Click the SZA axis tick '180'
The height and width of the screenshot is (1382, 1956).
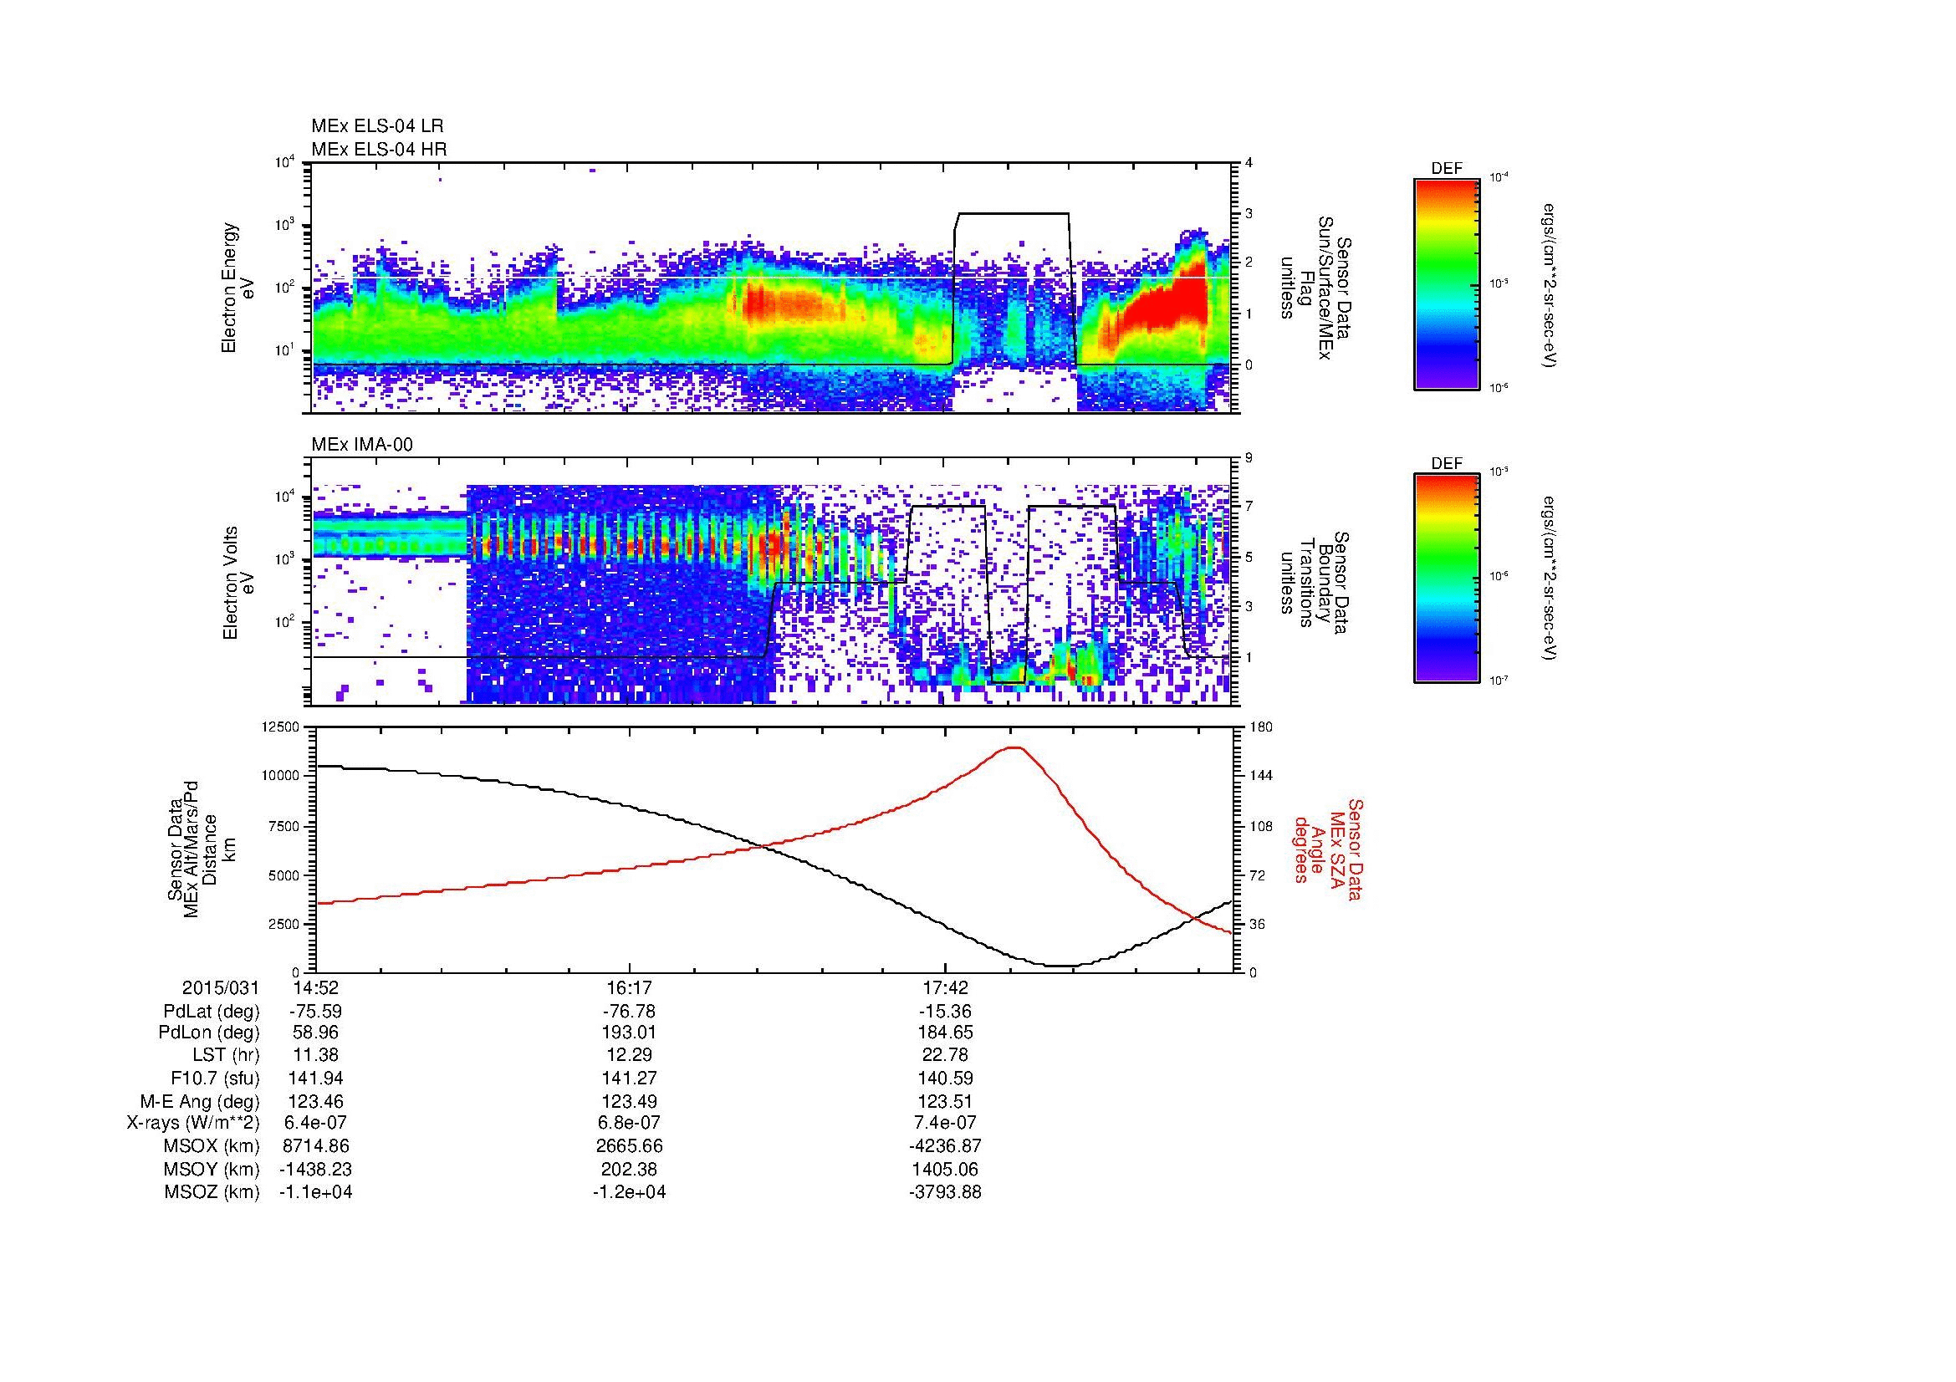[x=1262, y=727]
